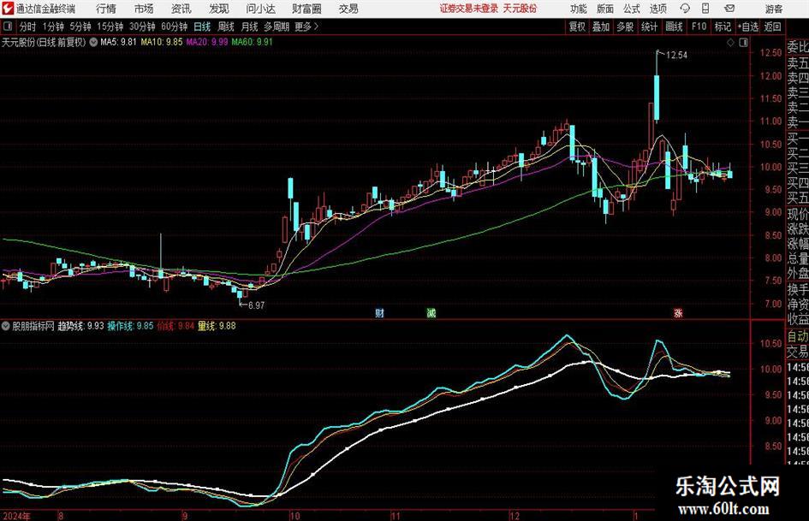Click the 叠加 overlay toolbar button
Viewport: 809px width, 521px height.
(x=601, y=27)
